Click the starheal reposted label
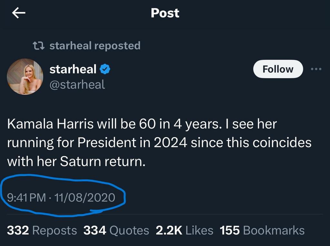Screen dimensions: 330x246 tap(94, 45)
